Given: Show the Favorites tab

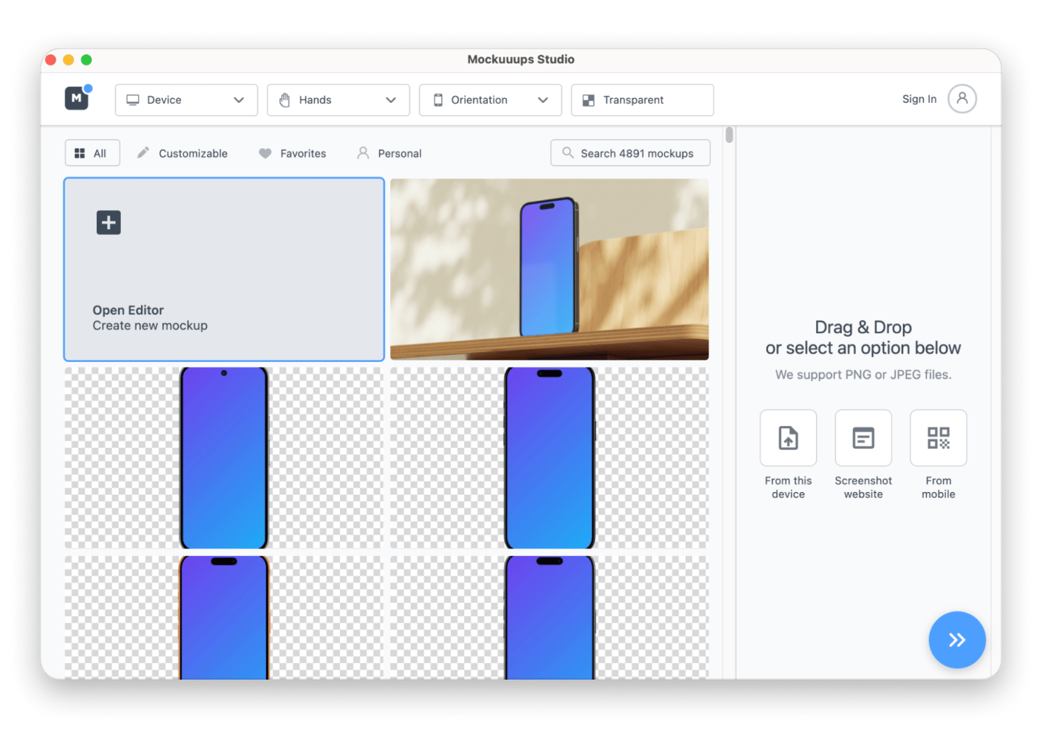Looking at the screenshot, I should pos(293,154).
